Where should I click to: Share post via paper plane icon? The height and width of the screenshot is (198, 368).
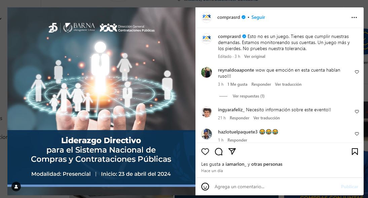click(x=232, y=151)
